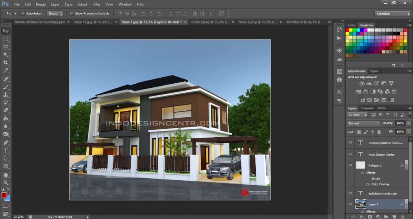The image size is (413, 219).
Task: Select the Pen tool
Action: click(6, 143)
